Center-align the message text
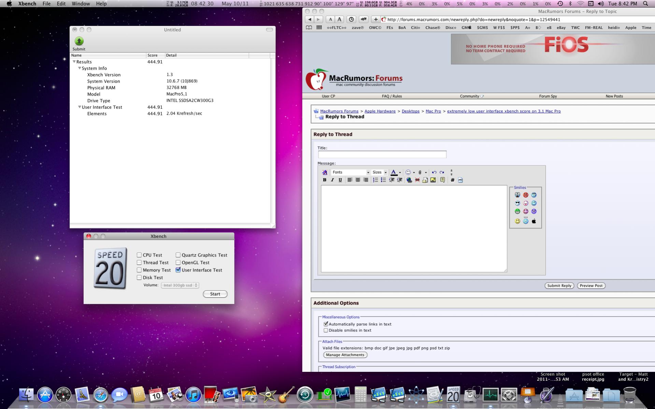Screen dimensions: 655x409 tap(358, 180)
